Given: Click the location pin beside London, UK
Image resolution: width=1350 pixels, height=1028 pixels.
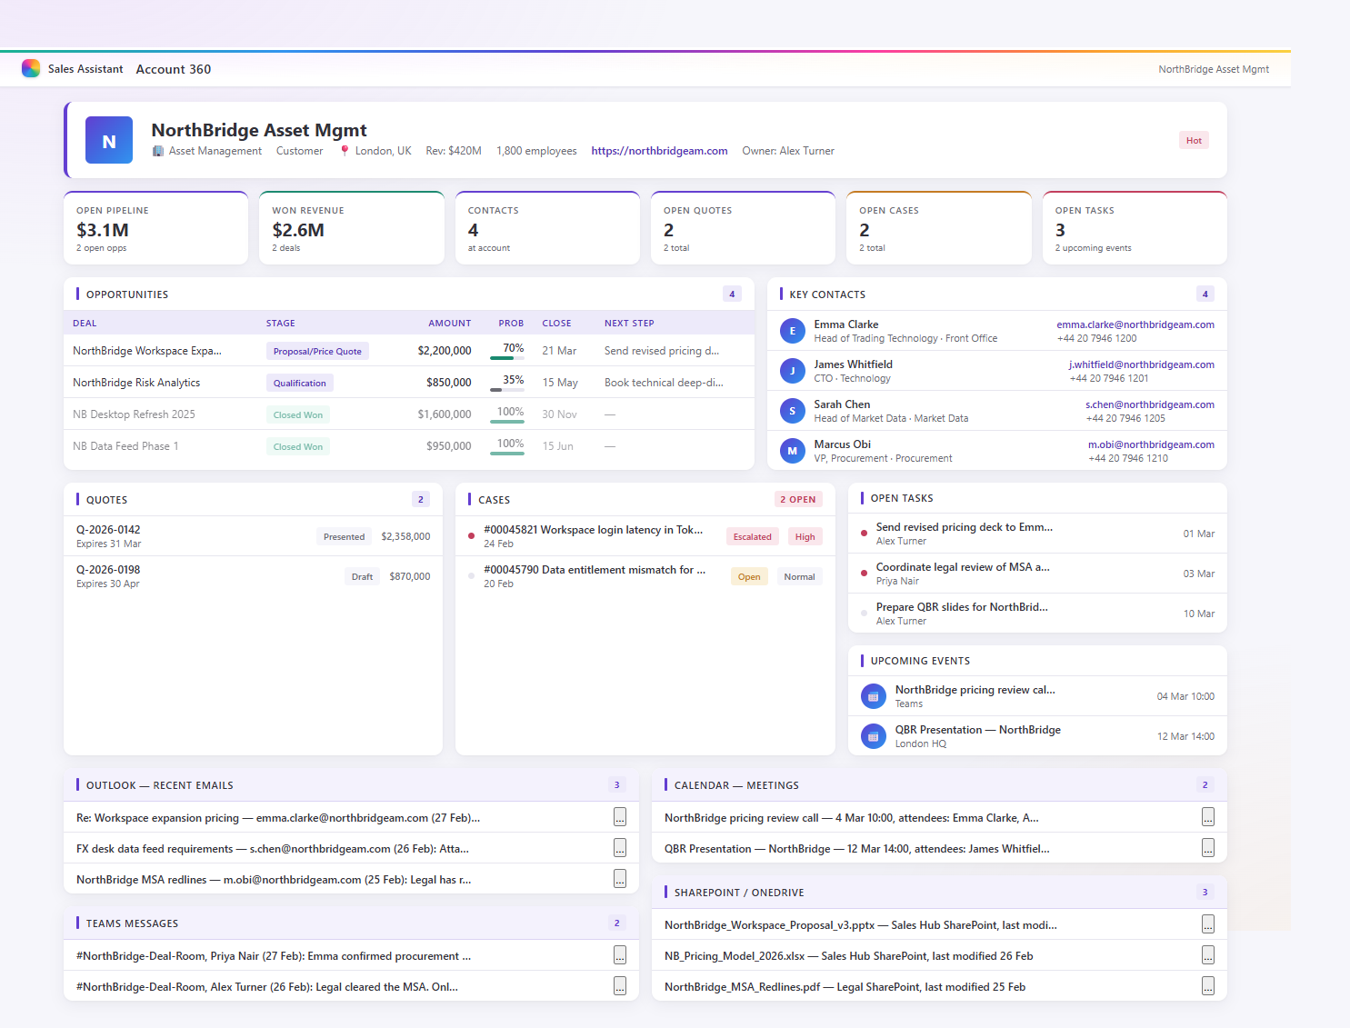Looking at the screenshot, I should tap(345, 151).
